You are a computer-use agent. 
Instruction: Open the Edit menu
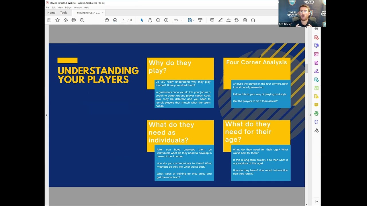click(54, 8)
